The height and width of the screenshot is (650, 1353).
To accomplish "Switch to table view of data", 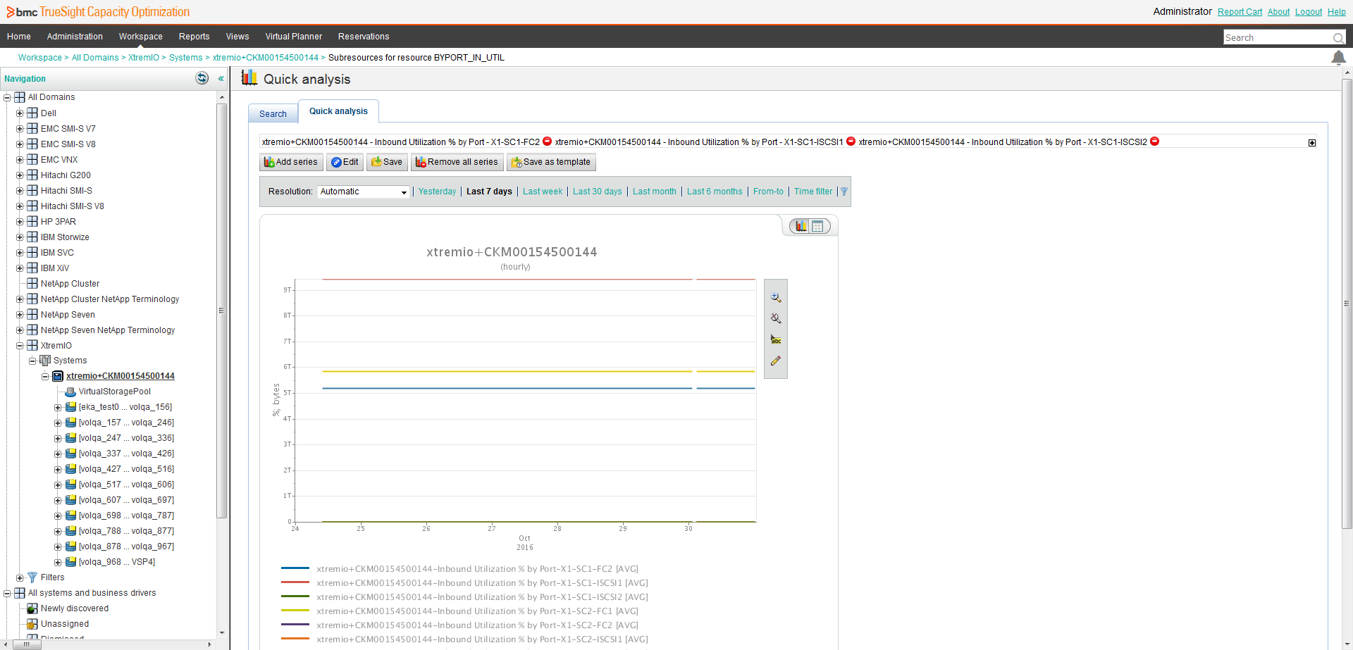I will (817, 226).
